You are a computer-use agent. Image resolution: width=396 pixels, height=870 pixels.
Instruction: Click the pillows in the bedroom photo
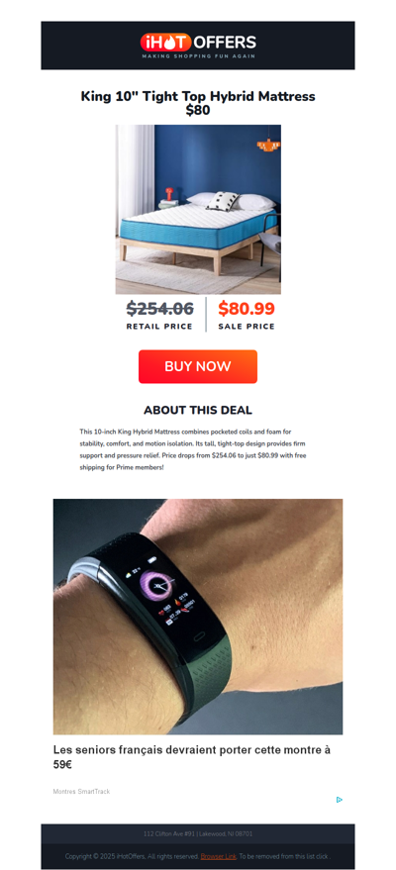point(230,201)
